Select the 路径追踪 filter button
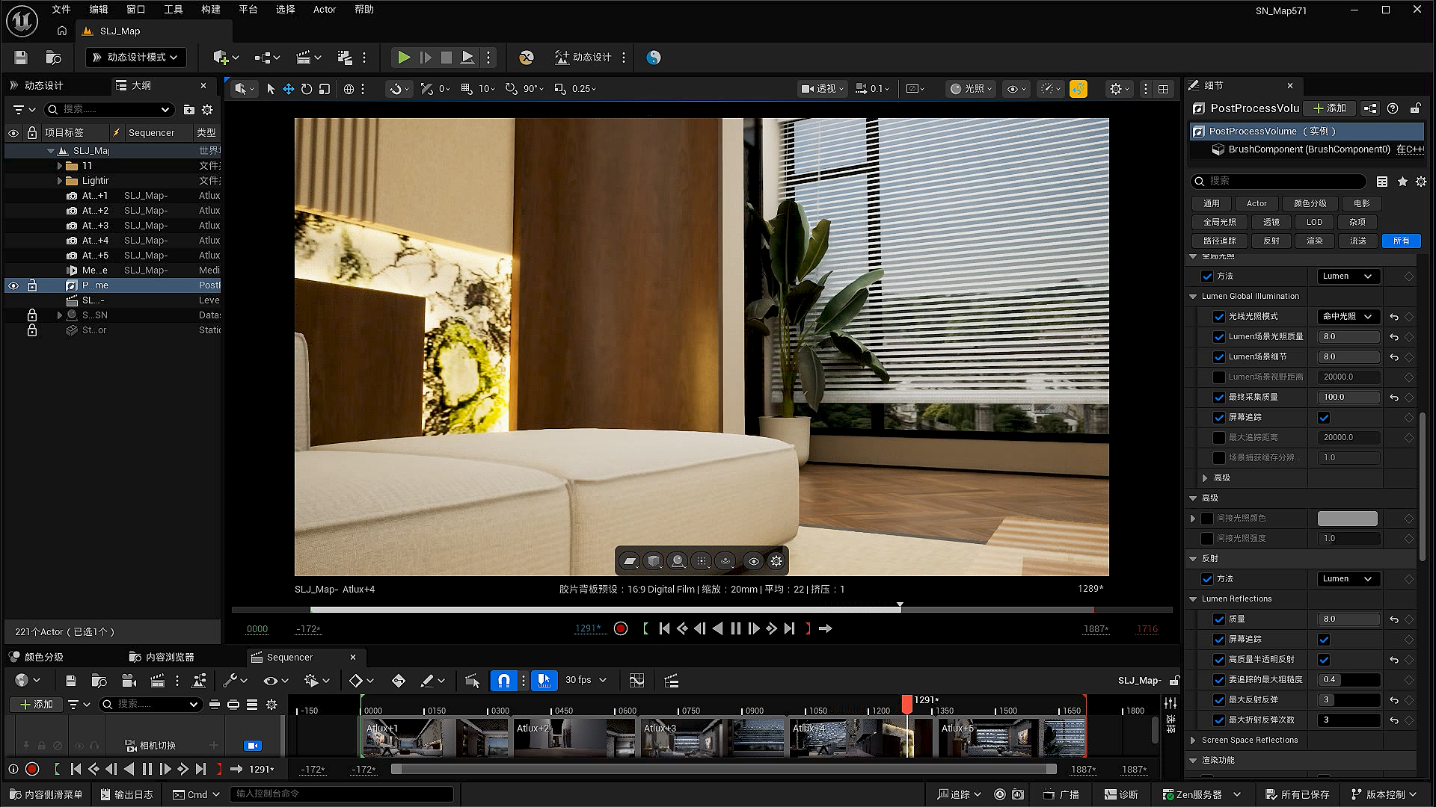This screenshot has width=1436, height=807. pos(1219,241)
